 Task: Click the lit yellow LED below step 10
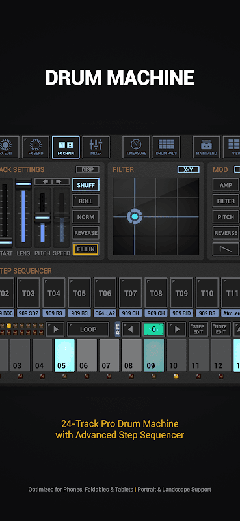tap(176, 376)
